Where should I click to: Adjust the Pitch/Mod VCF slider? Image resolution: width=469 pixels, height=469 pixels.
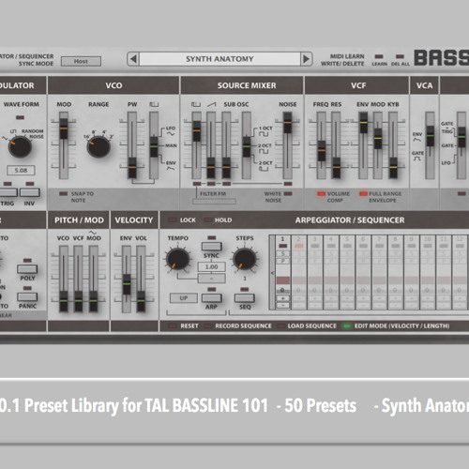pos(79,301)
